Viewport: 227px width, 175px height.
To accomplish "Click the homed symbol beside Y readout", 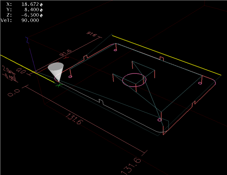I will coord(41,10).
